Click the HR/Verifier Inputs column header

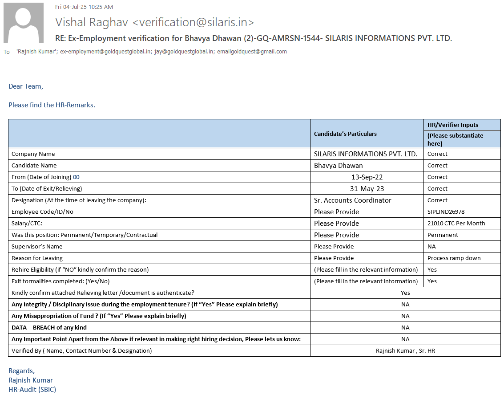(452, 125)
